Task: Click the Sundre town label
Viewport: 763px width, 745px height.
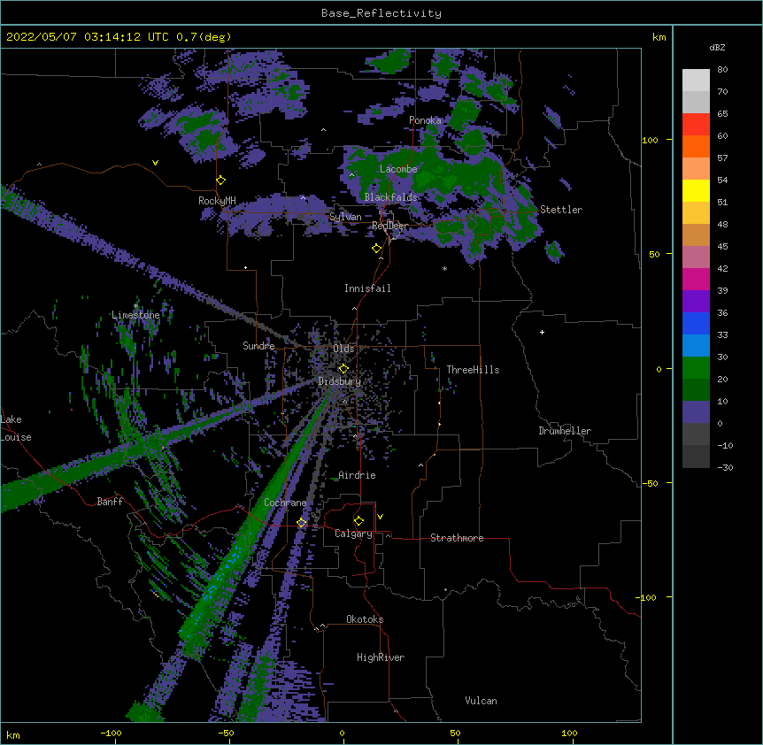Action: pyautogui.click(x=258, y=346)
